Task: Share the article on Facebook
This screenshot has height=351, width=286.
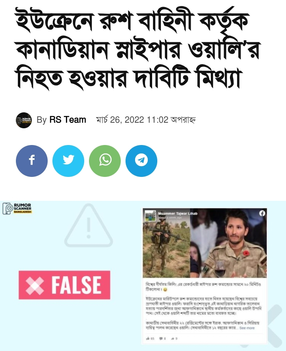Action: pyautogui.click(x=32, y=161)
